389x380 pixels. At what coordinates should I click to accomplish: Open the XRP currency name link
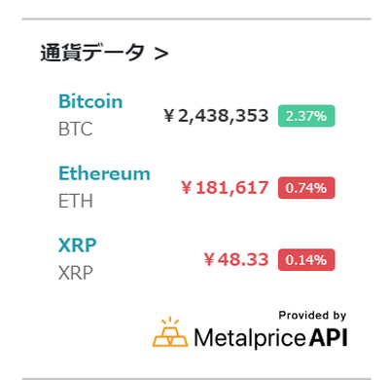[78, 246]
